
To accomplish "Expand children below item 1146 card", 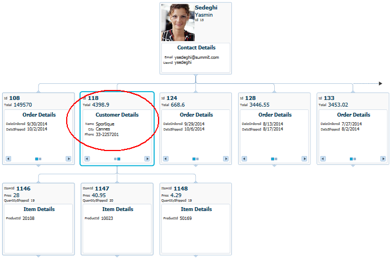I will [38, 256].
